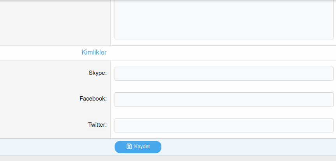Viewport: 336px width, 161px height.
Task: Click the floppy disk icon on Kaydet
Action: (x=129, y=147)
